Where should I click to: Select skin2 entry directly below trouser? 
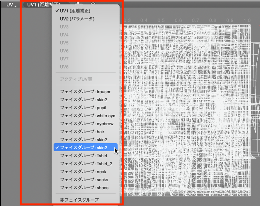tap(83, 100)
